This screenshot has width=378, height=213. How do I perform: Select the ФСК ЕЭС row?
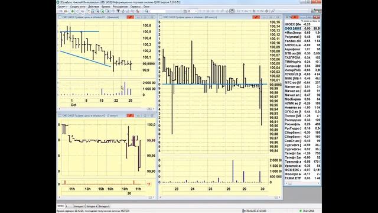[302, 170]
